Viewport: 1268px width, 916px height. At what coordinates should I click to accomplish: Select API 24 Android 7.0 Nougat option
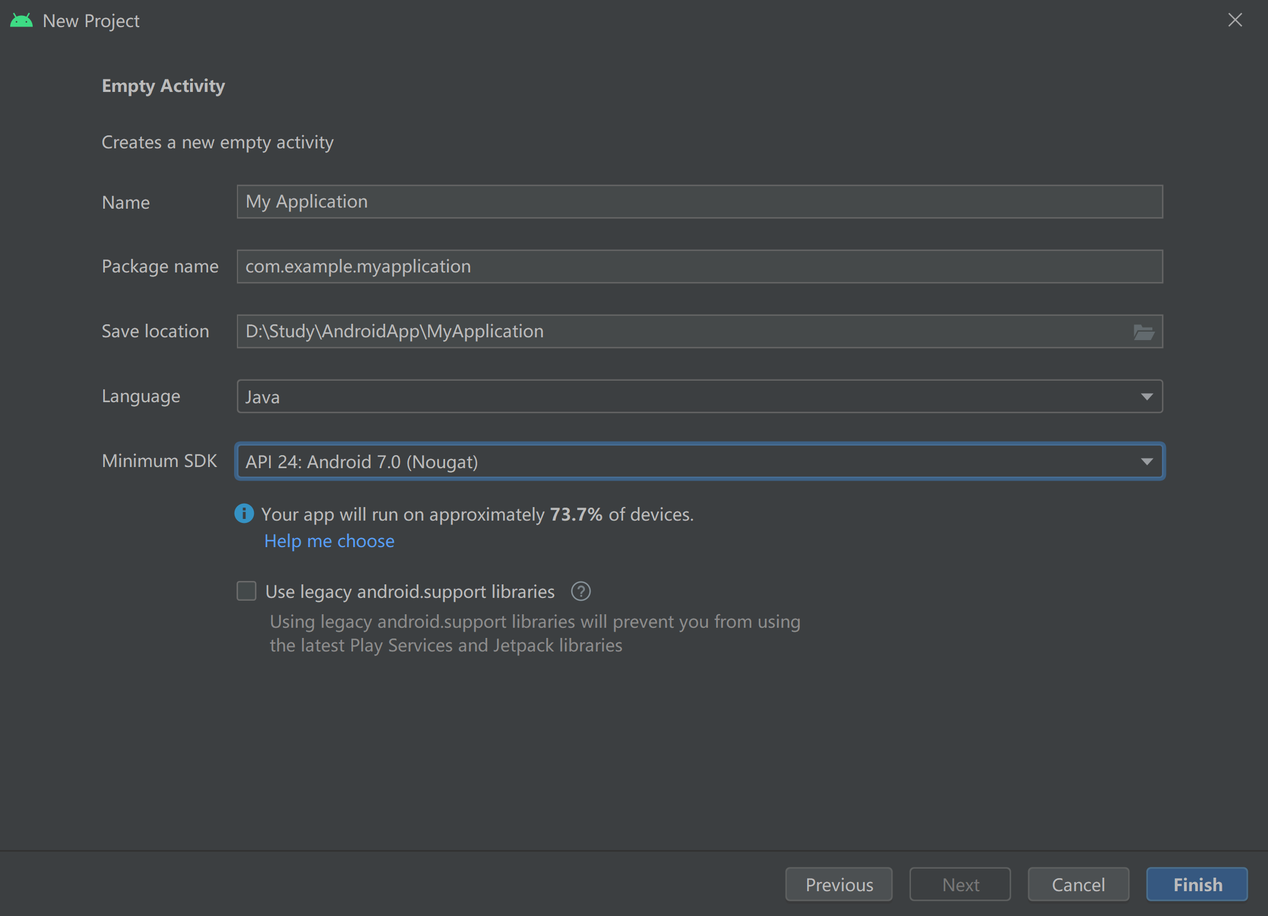tap(700, 461)
